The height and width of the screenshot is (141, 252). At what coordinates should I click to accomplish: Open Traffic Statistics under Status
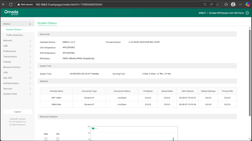15,35
